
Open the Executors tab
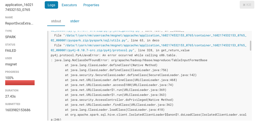69,5
